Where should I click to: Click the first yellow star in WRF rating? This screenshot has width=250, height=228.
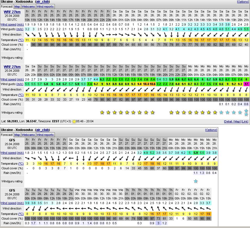coord(102,113)
